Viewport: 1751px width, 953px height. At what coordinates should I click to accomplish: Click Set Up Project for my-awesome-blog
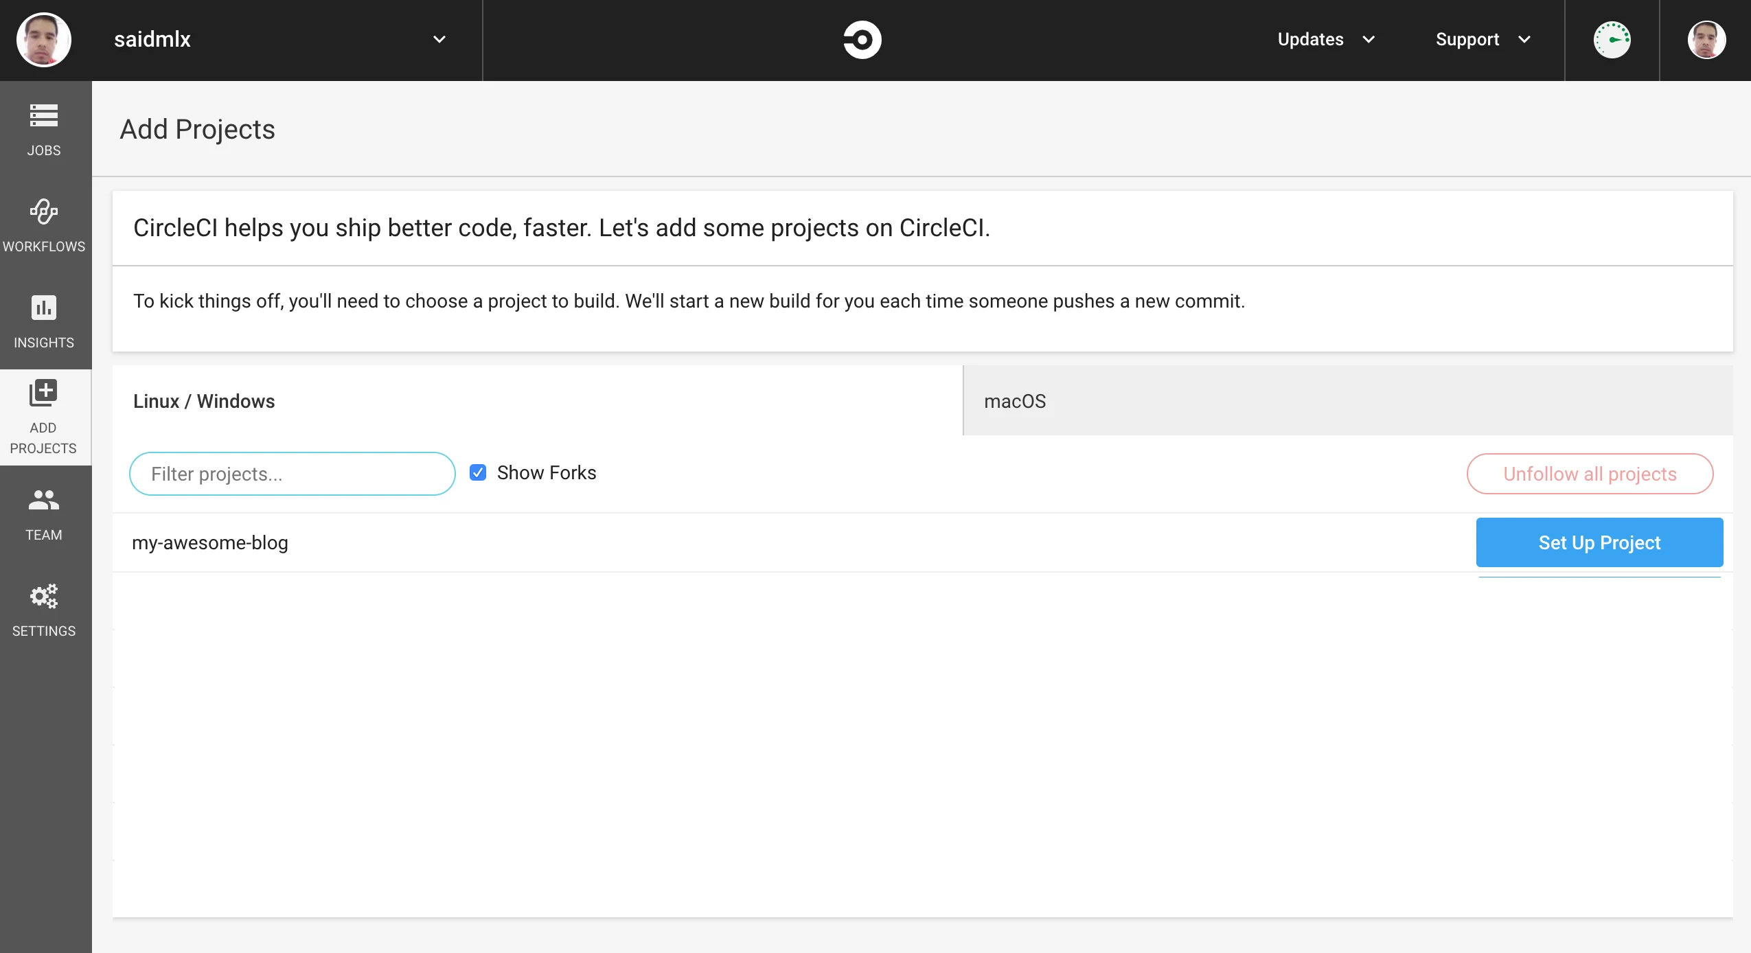coord(1599,542)
